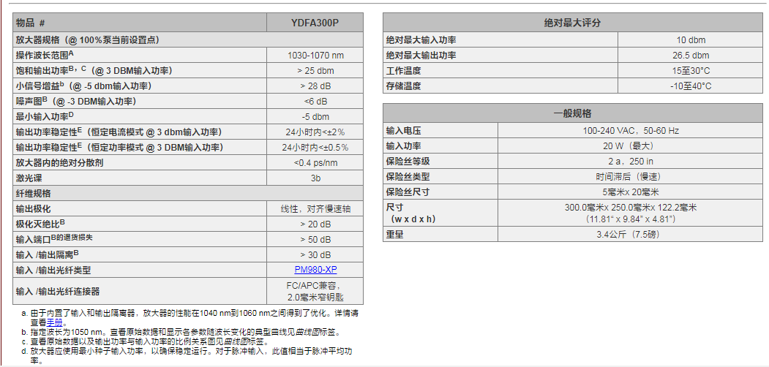Click the 一般规格 table header
769x367 pixels.
click(x=571, y=113)
